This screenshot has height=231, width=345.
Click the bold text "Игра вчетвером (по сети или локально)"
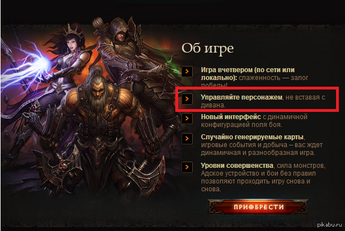pos(248,74)
